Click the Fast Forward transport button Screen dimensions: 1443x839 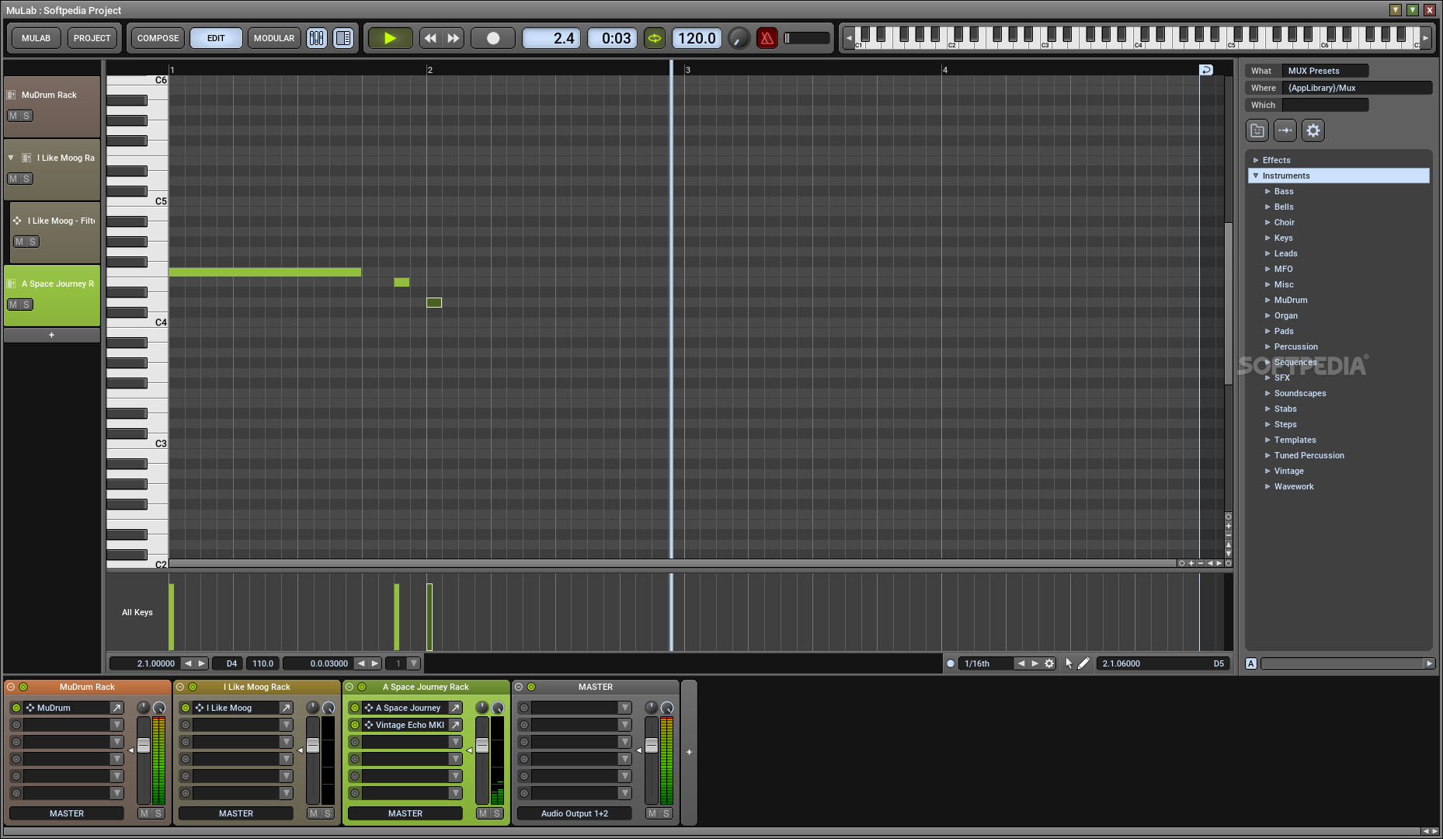coord(453,38)
